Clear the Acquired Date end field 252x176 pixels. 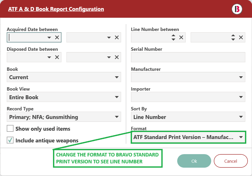(117, 37)
